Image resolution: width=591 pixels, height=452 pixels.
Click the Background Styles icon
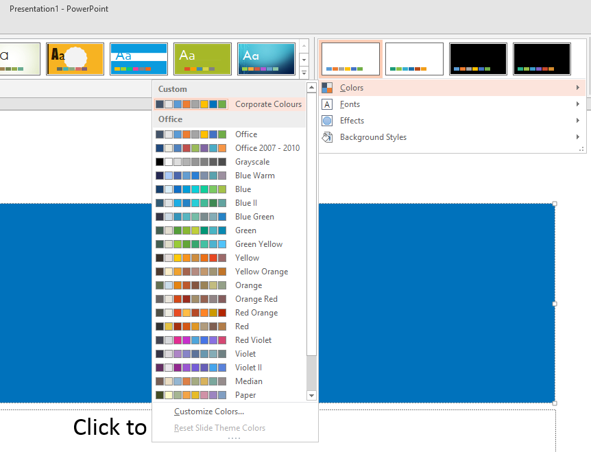coord(328,137)
